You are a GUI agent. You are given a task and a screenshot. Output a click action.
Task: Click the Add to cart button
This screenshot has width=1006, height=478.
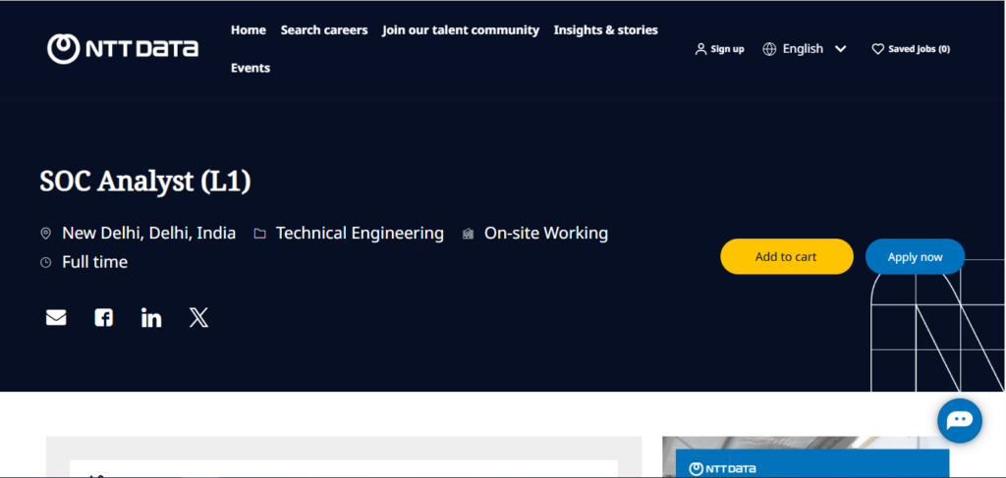point(787,257)
